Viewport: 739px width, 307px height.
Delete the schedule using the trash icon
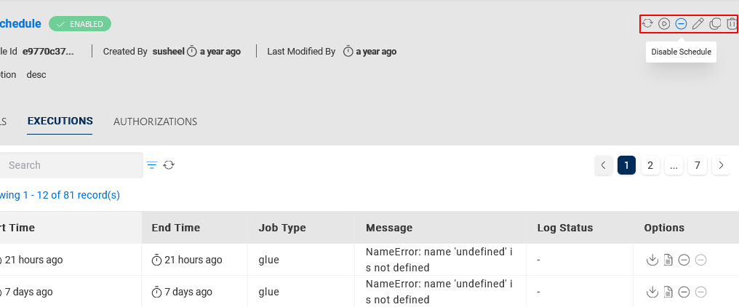coord(731,24)
